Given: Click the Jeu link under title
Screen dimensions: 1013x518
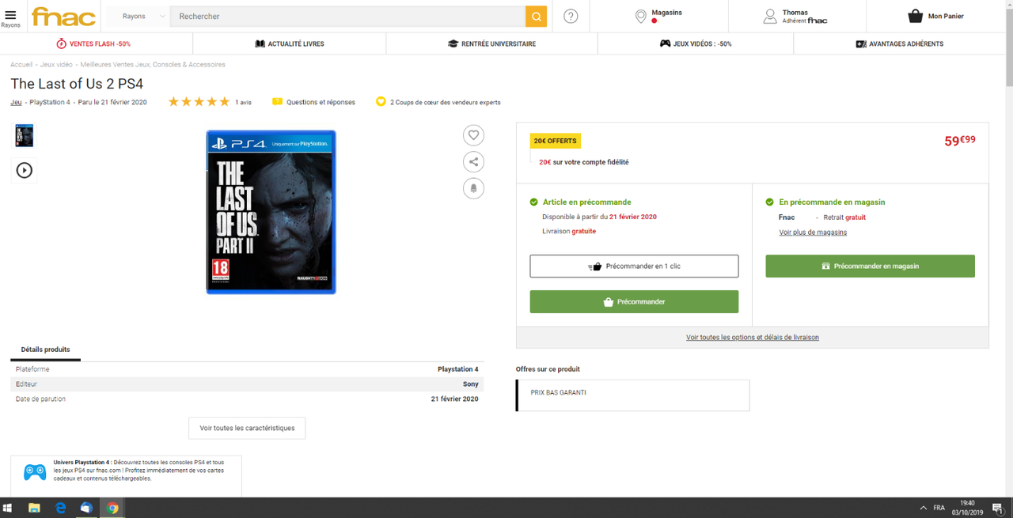Looking at the screenshot, I should [x=16, y=102].
